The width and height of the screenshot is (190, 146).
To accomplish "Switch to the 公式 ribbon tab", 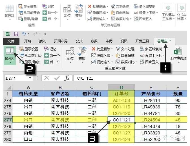I will tap(79, 41).
